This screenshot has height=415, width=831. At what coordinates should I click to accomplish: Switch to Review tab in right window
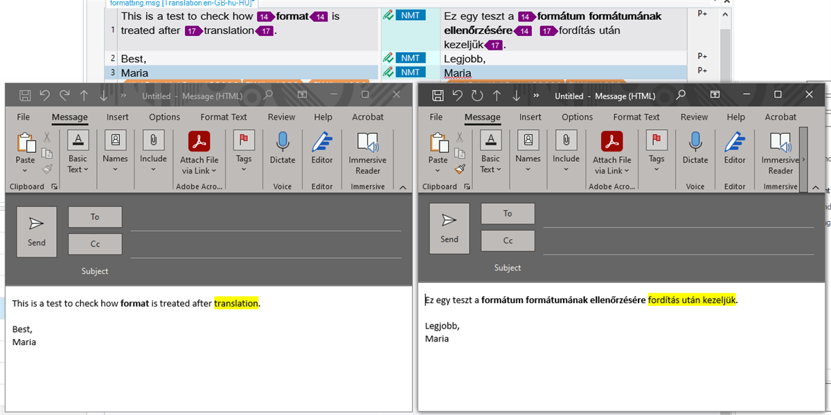[x=695, y=117]
